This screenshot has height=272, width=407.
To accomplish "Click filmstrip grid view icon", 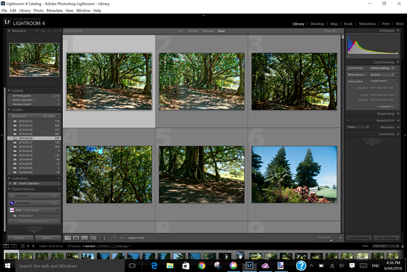I will click(23, 246).
